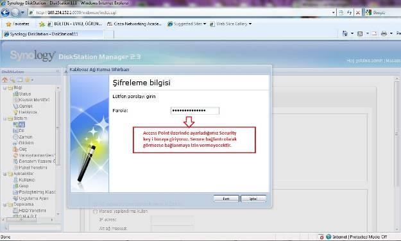Click the sidebar search/key icon next to home
The image size is (401, 241).
[12, 80]
